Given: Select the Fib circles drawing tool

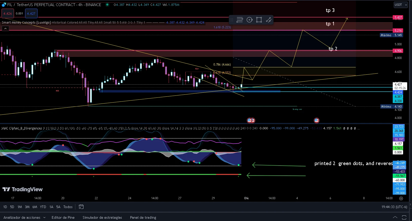Looking at the screenshot, I should 250,20.
